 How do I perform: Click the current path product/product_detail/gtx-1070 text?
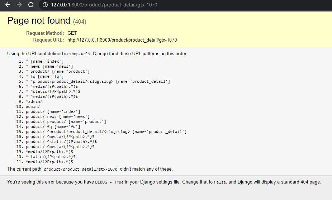80,169
